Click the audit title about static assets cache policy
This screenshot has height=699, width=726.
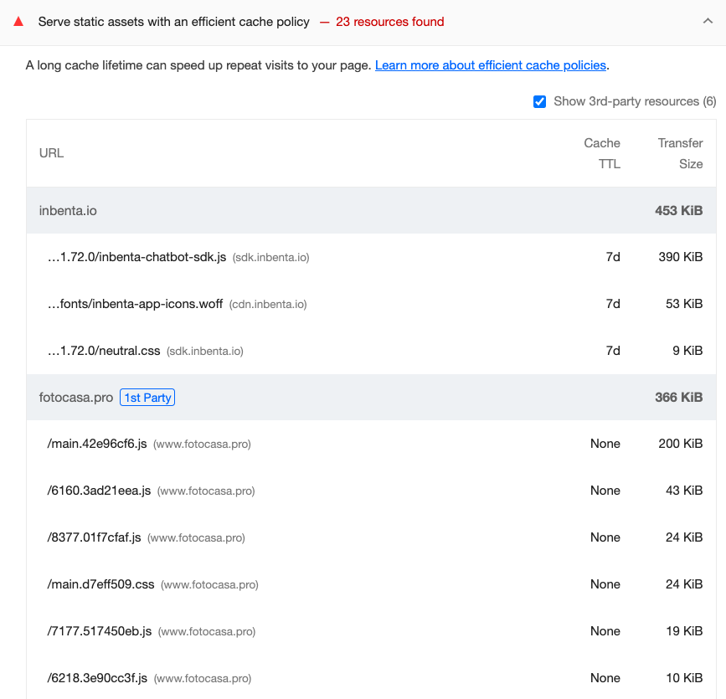click(173, 22)
